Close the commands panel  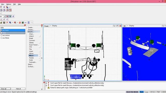pyautogui.click(x=42, y=25)
